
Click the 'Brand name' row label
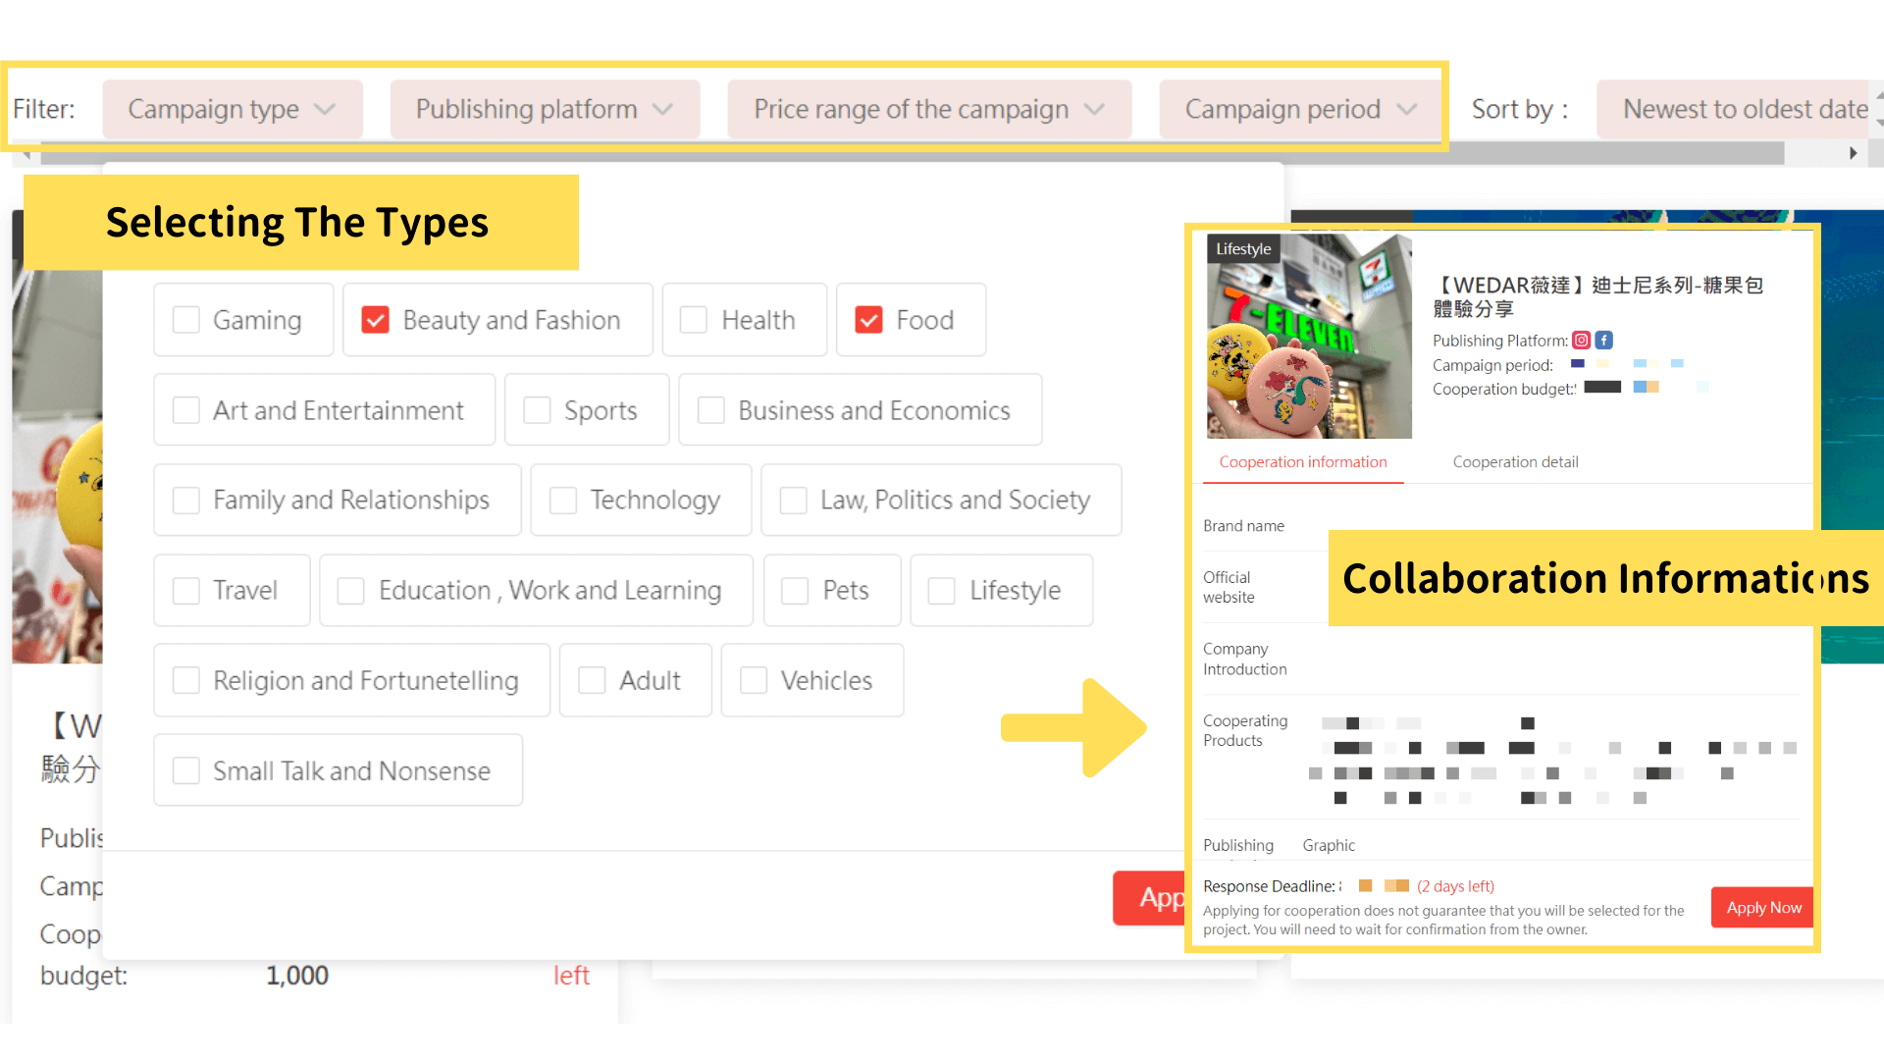(1243, 526)
